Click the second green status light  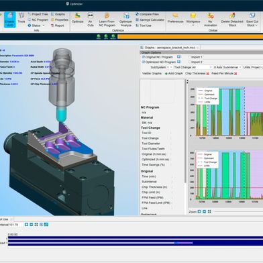(x=106, y=36)
